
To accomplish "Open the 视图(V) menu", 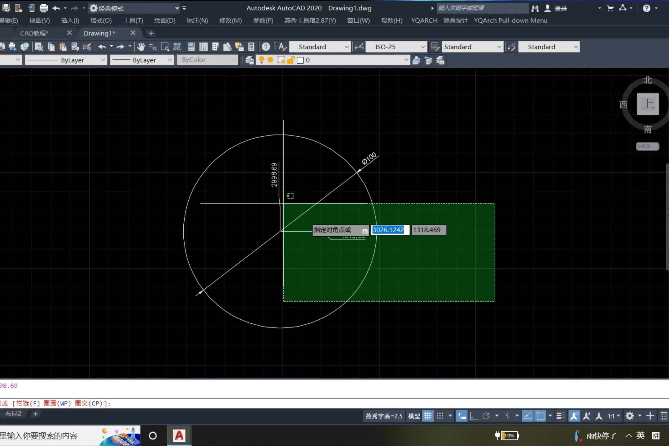I will [x=39, y=20].
